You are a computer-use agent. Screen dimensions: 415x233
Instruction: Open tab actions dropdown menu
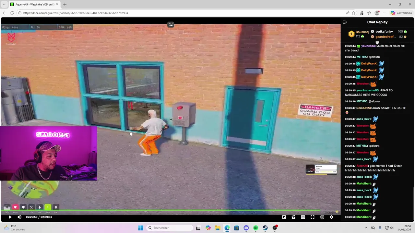[4, 4]
